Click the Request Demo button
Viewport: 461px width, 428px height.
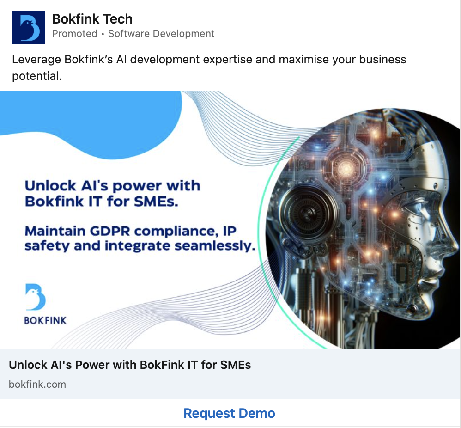coord(229,413)
